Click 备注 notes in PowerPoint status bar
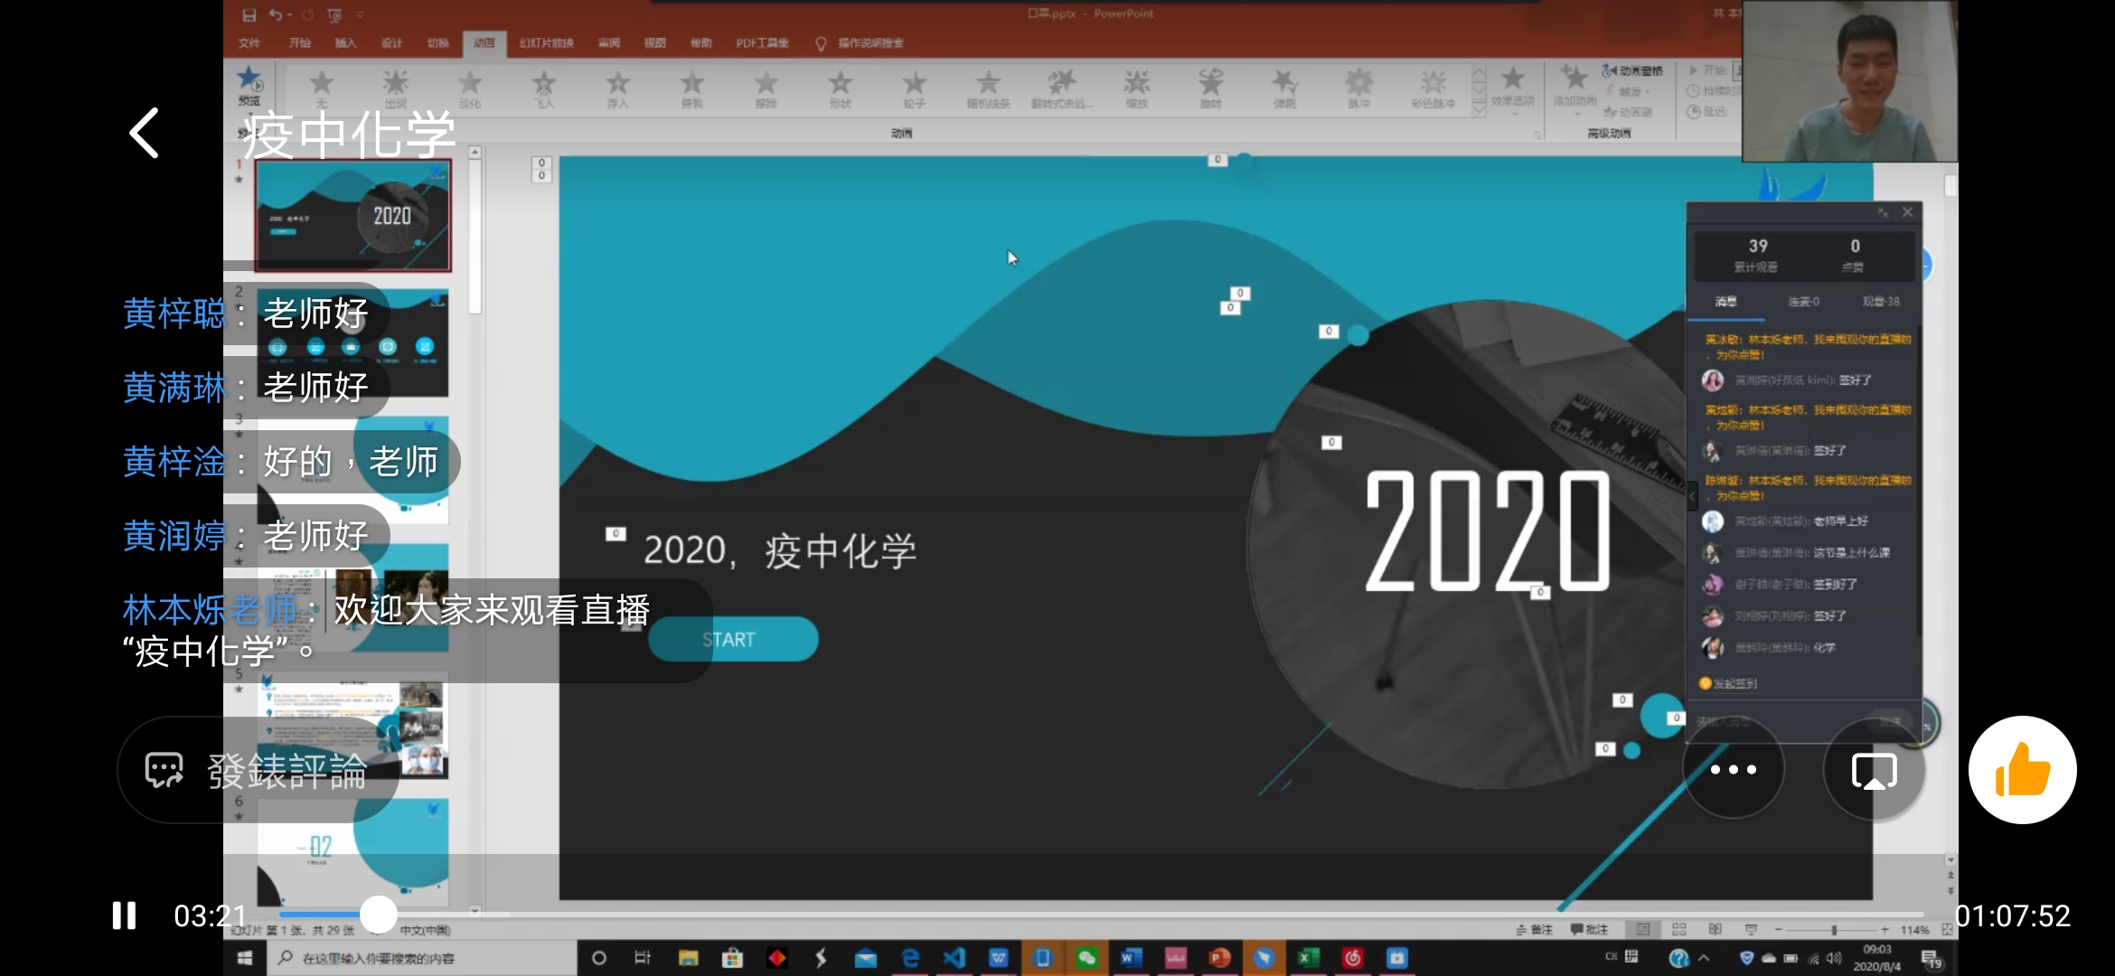 pyautogui.click(x=1534, y=930)
